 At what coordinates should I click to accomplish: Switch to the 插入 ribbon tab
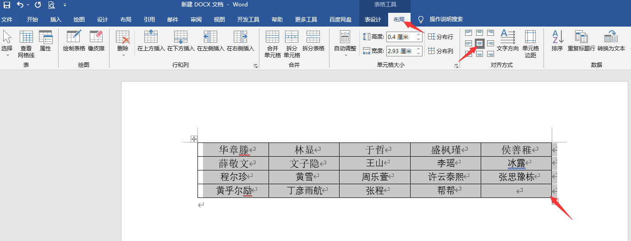tap(56, 19)
